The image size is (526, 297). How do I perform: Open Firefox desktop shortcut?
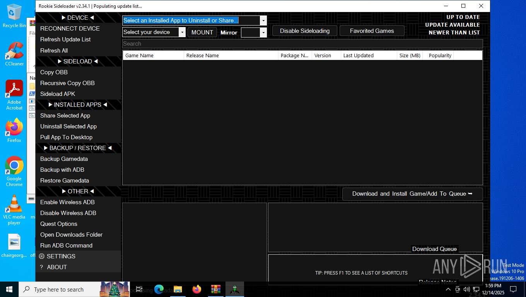14,131
